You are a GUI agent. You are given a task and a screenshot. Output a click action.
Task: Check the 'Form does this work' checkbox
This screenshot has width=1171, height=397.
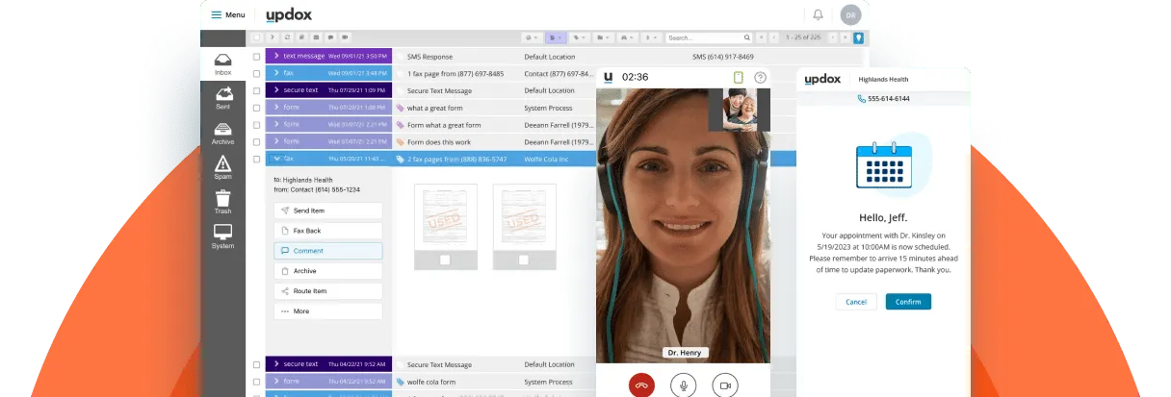click(x=256, y=141)
